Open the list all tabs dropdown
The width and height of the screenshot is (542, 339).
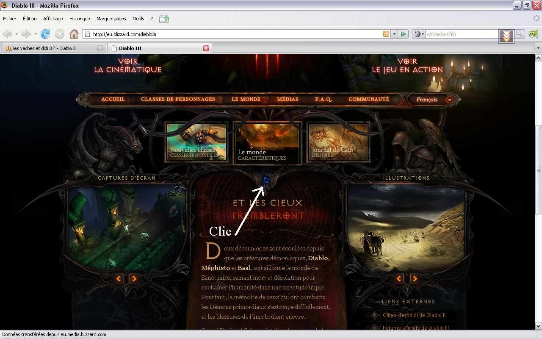(x=538, y=48)
